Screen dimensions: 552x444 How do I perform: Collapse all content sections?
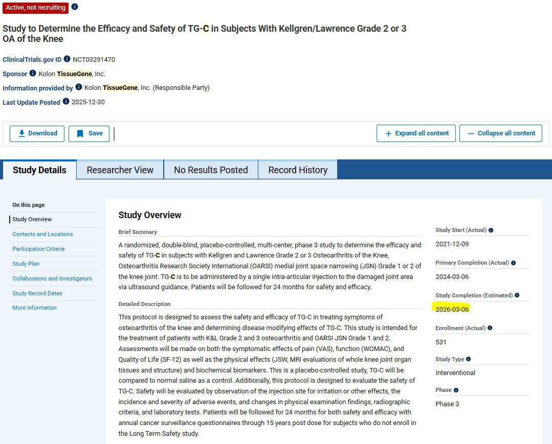(x=500, y=133)
